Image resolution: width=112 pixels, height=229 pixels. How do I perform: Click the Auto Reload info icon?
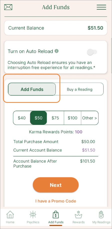pos(56,51)
